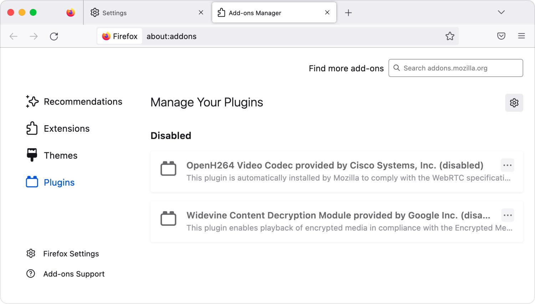Screen dimensions: 535x304
Task: Open more options for OpenH264 Video Codec
Action: pyautogui.click(x=508, y=165)
